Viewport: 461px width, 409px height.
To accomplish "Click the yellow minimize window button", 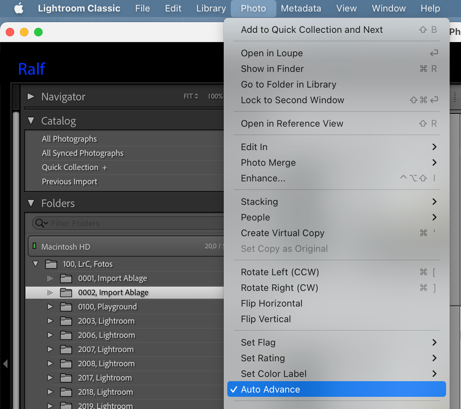I will click(x=24, y=32).
